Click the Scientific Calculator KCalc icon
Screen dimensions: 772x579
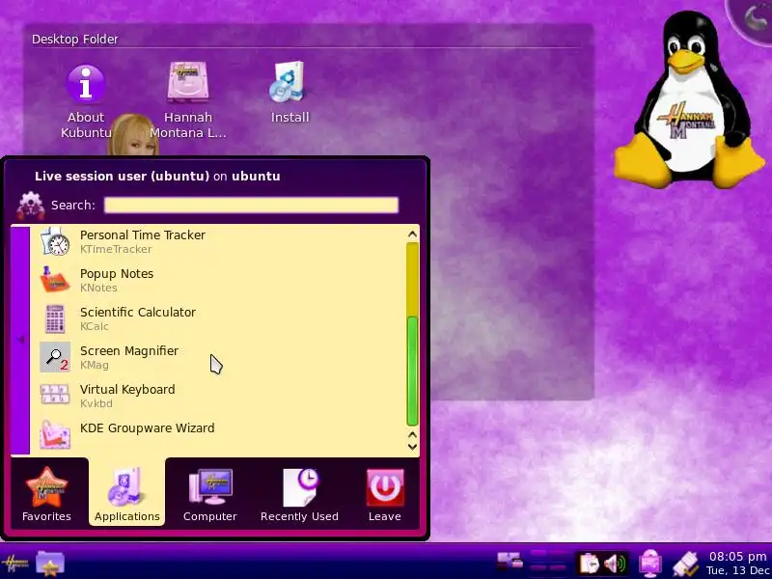pyautogui.click(x=55, y=318)
